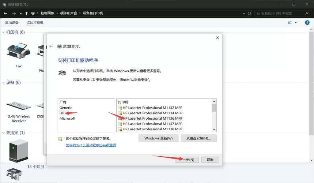Open the Help question mark icon
This screenshot has height=183, width=314.
coord(307,23)
